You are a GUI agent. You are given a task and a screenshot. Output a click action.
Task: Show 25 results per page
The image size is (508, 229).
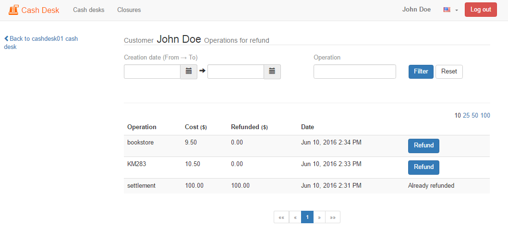(466, 115)
